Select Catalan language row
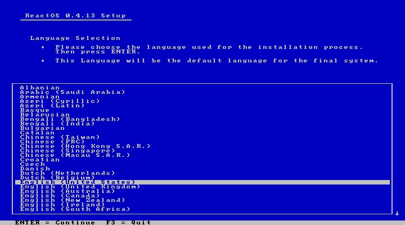 [37, 133]
